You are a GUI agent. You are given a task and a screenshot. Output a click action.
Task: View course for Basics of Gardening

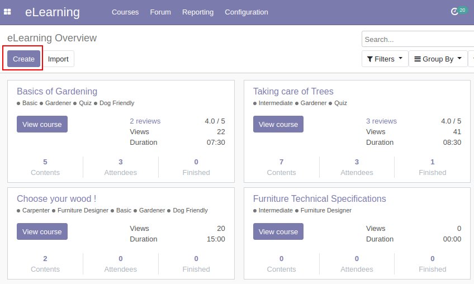click(42, 124)
